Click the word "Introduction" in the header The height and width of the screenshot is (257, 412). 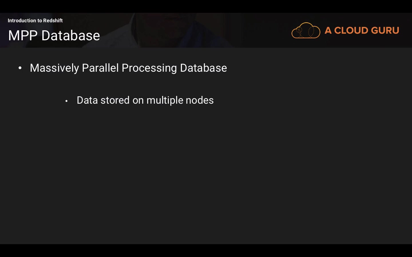pyautogui.click(x=22, y=21)
